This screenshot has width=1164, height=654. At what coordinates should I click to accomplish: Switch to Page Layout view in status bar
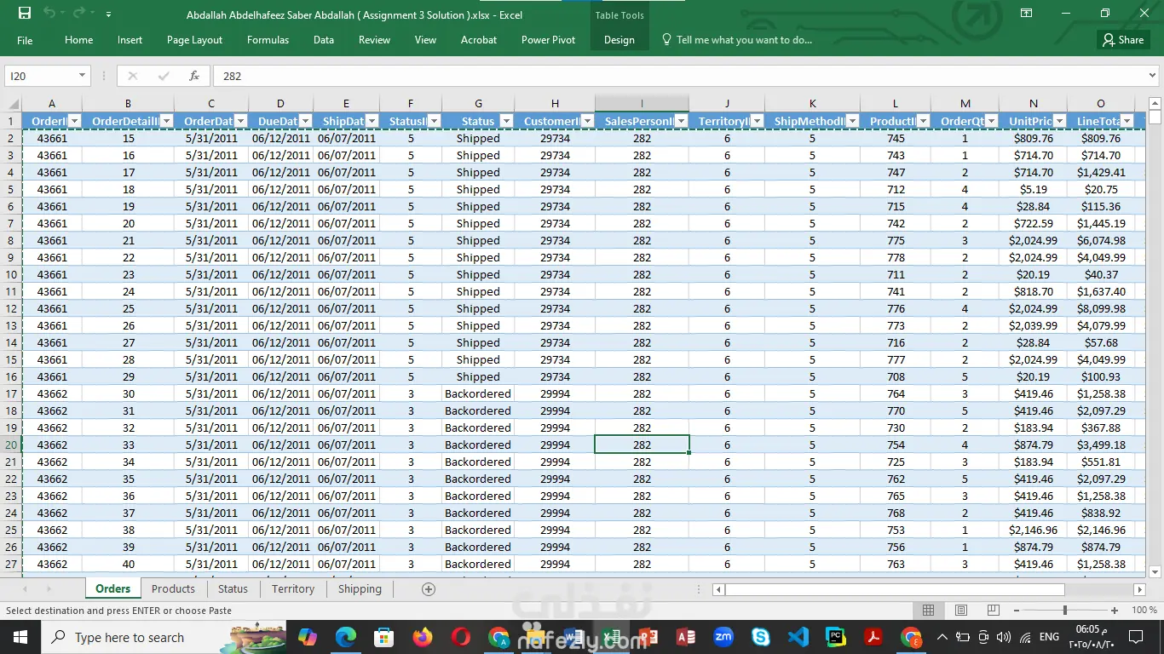(x=960, y=611)
